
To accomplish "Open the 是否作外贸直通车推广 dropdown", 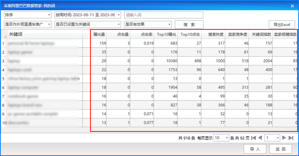I will [28, 24].
